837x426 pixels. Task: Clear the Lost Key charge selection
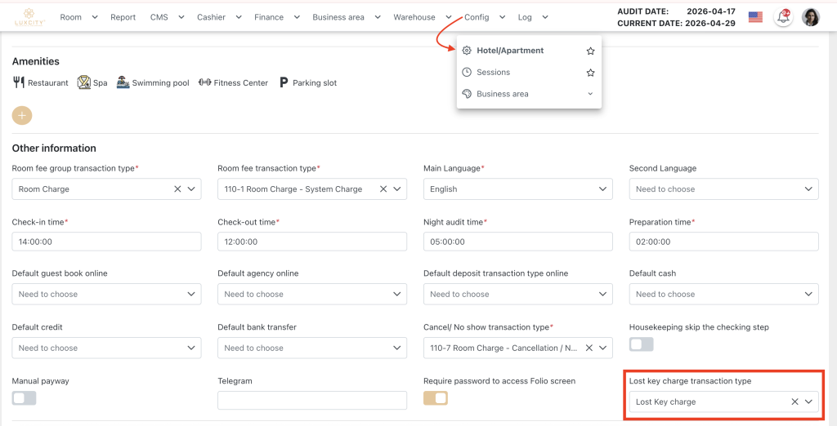[794, 402]
